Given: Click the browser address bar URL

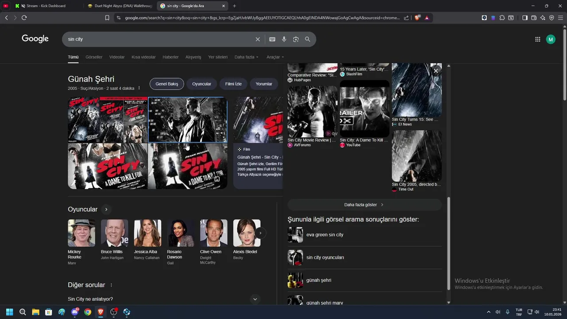Looking at the screenshot, I should tap(262, 18).
